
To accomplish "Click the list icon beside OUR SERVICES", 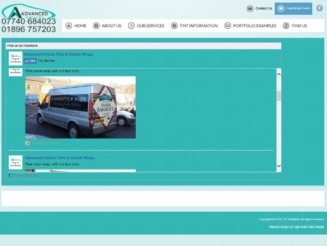I will point(131,26).
